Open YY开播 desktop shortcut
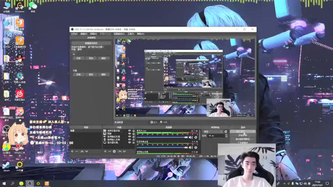The width and height of the screenshot is (333, 187). [x=20, y=166]
